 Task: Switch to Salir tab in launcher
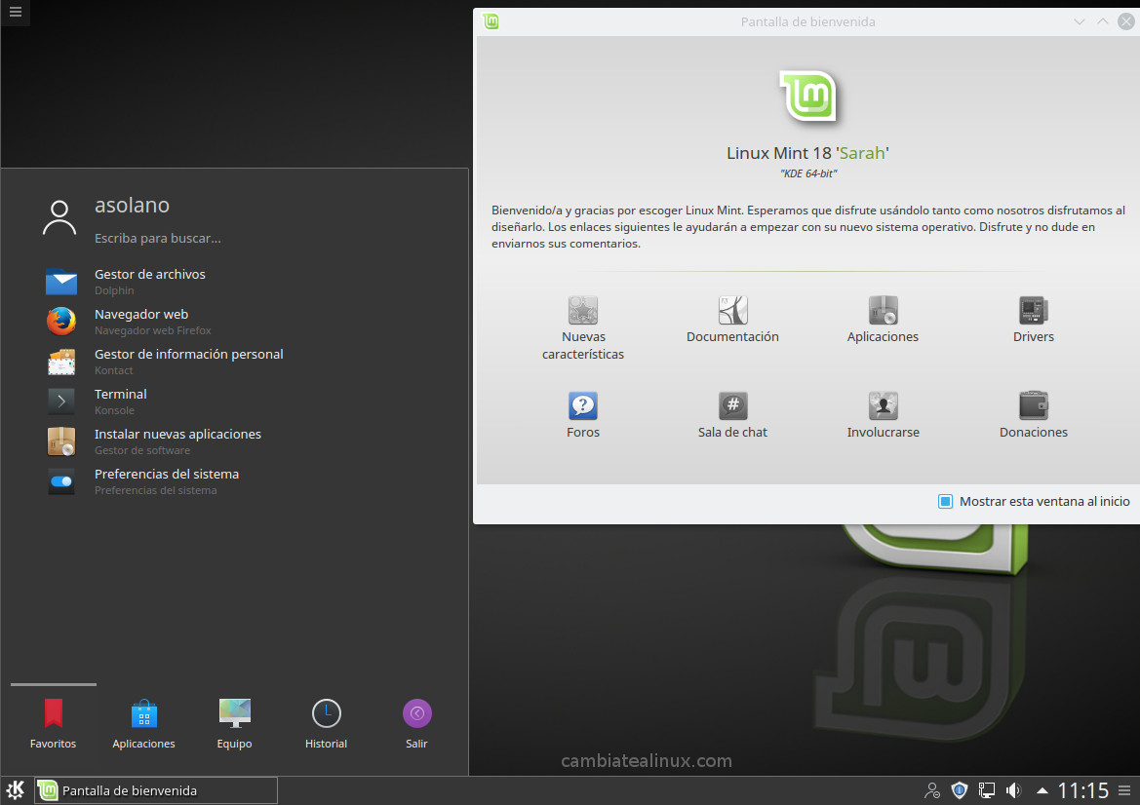point(416,724)
